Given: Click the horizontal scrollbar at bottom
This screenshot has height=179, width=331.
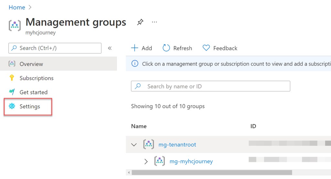Looking at the screenshot, I should pos(212,173).
